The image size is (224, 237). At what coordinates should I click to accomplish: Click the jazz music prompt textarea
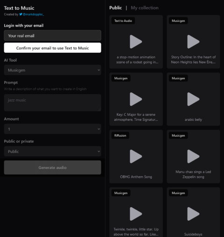click(x=53, y=103)
